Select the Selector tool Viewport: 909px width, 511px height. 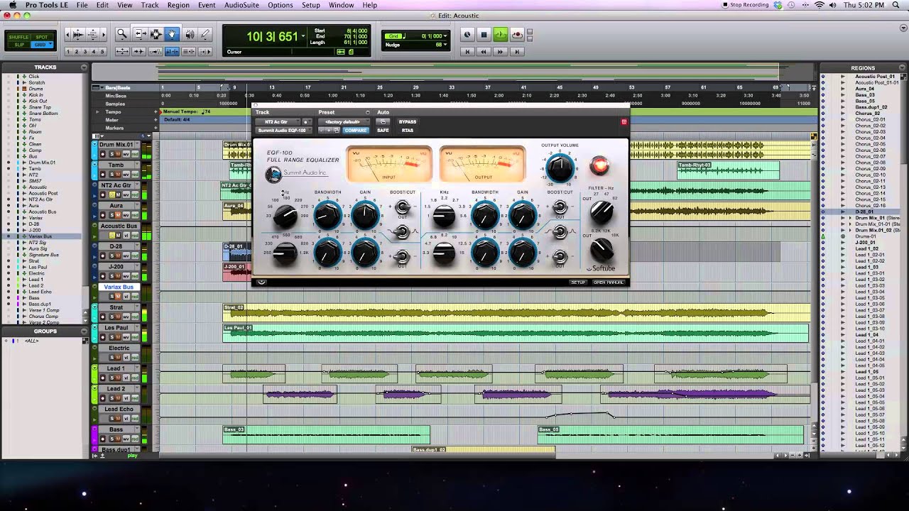156,34
